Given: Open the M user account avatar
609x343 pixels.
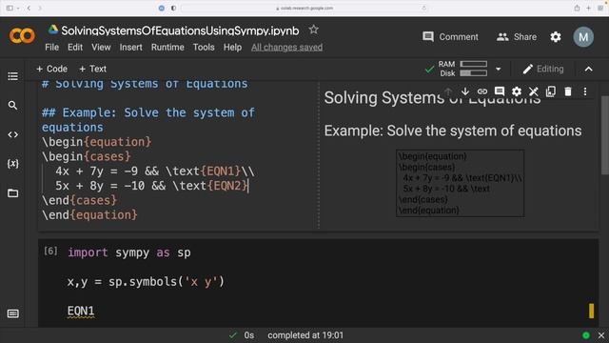Looking at the screenshot, I should pyautogui.click(x=583, y=37).
